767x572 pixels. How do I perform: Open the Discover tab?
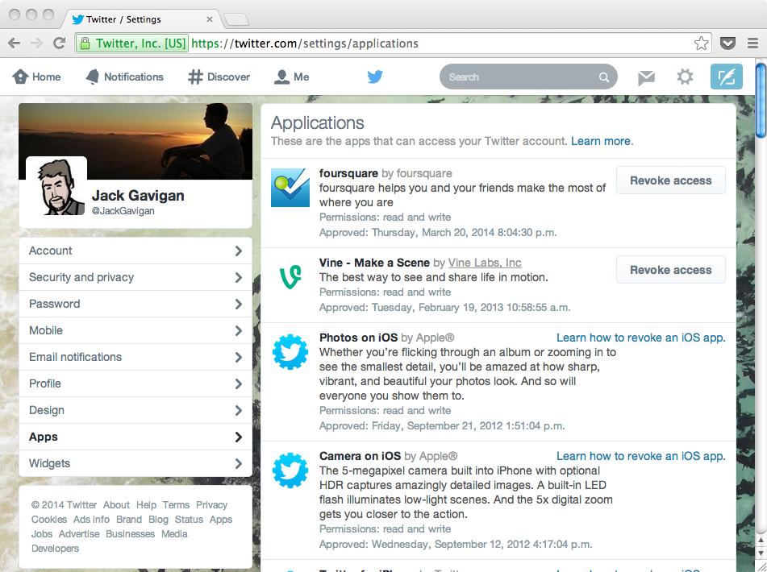click(219, 77)
